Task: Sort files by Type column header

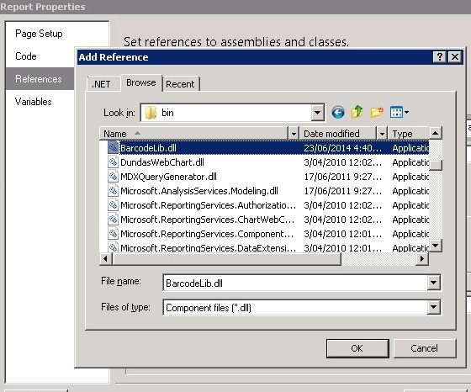Action: pos(409,134)
